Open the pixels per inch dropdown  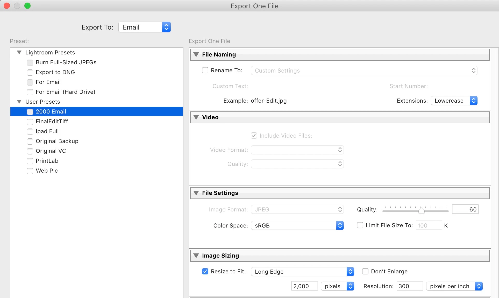(454, 286)
